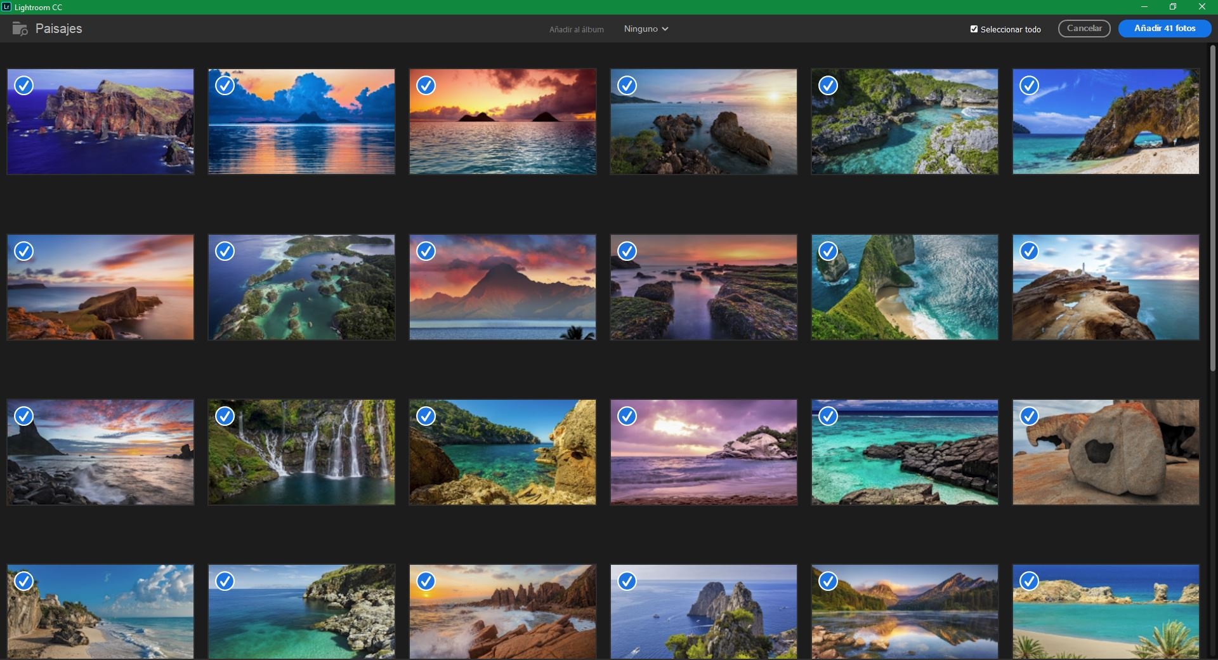Screen dimensions: 1218x660
Task: Uncheck the waterfalls photo checkmark
Action: pos(225,416)
